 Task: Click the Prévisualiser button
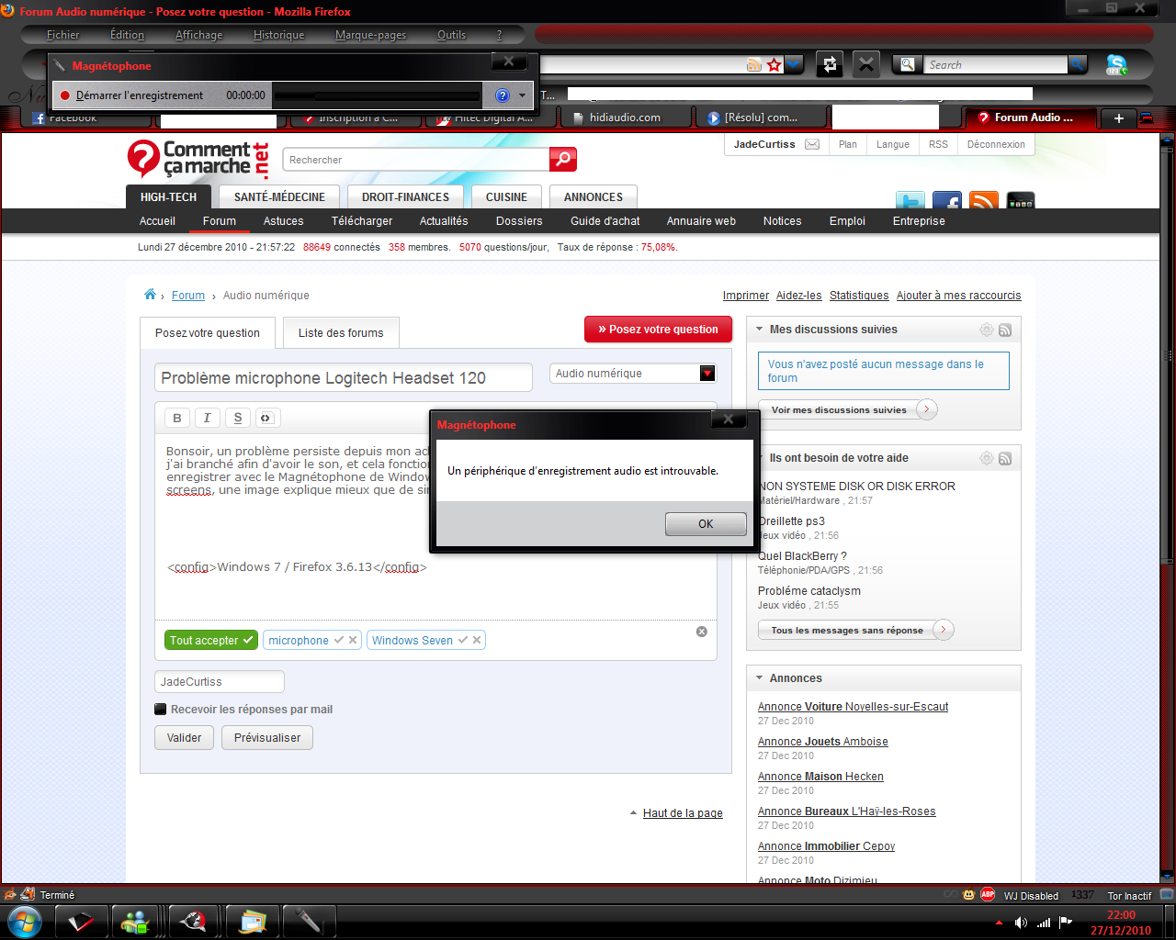tap(267, 737)
